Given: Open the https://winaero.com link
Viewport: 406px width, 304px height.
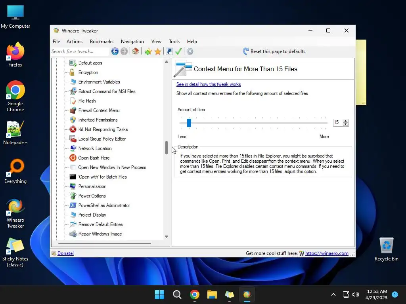Looking at the screenshot, I should pyautogui.click(x=327, y=253).
